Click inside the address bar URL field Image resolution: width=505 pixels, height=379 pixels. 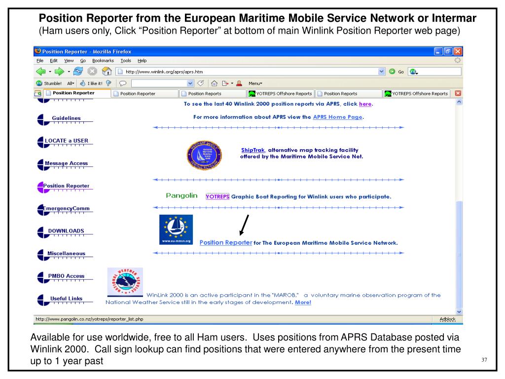(250, 72)
